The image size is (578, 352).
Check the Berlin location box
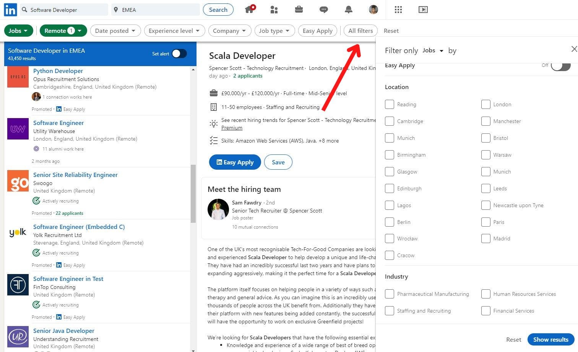[x=390, y=222]
